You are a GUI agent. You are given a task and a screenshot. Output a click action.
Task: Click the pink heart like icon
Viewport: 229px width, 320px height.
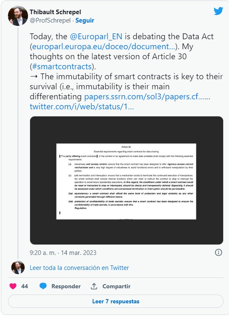click(13, 286)
